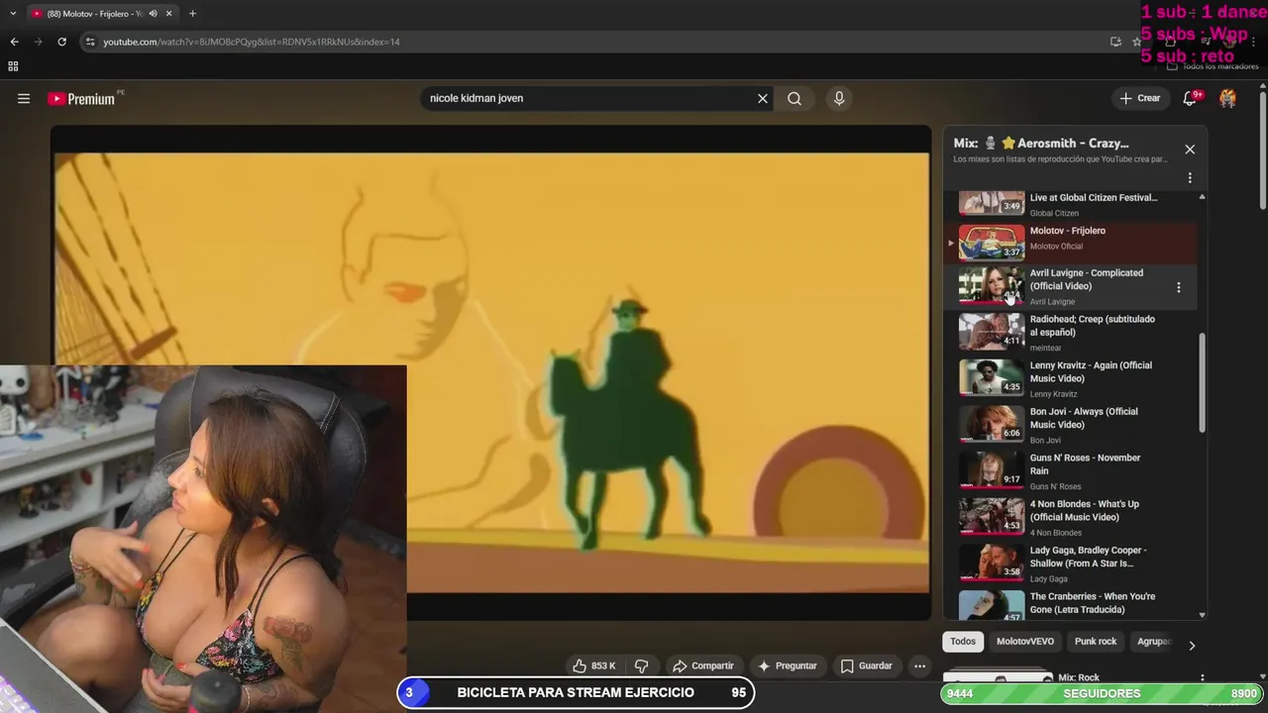Screen dimensions: 1268x713
Task: Select the Punk rock filter chip
Action: (1096, 642)
